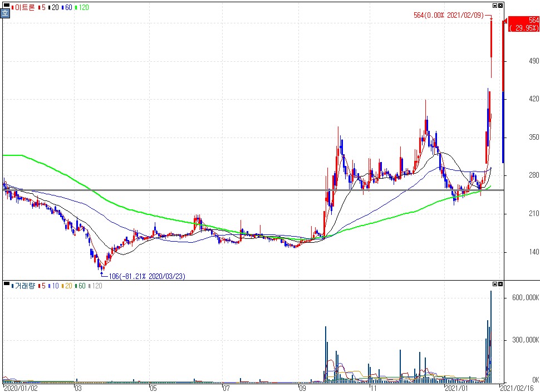Viewport: 540px width, 392px height.
Task: Select the green 120-day MA legend in price chart
Action: click(x=82, y=8)
